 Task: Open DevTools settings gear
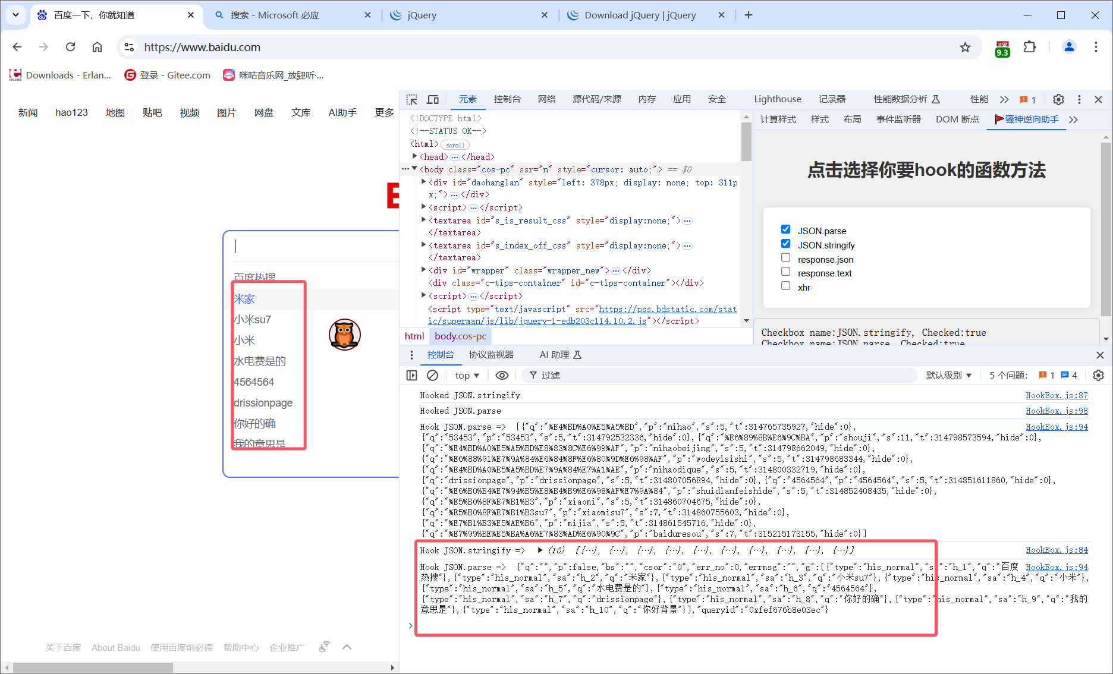coord(1058,99)
